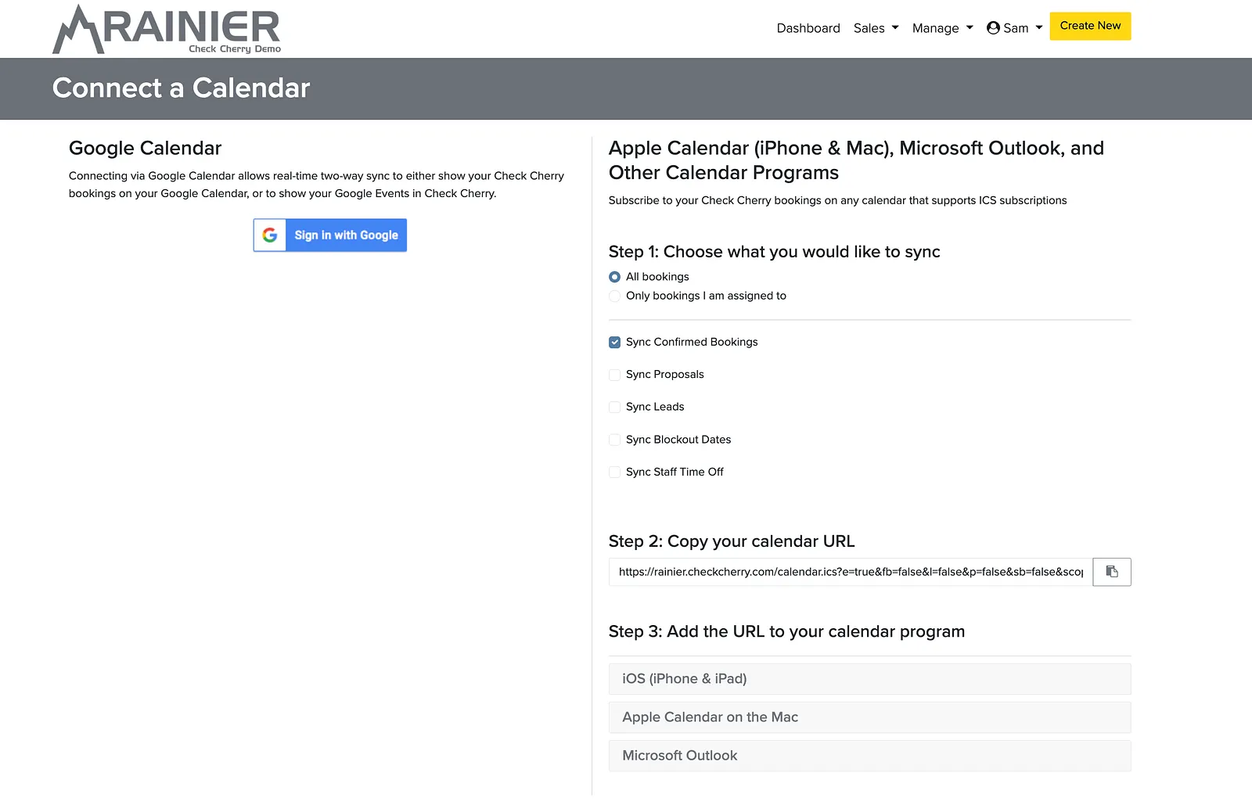Expand the Microsoft Outlook instructions
The image size is (1252, 805).
pyautogui.click(x=869, y=756)
